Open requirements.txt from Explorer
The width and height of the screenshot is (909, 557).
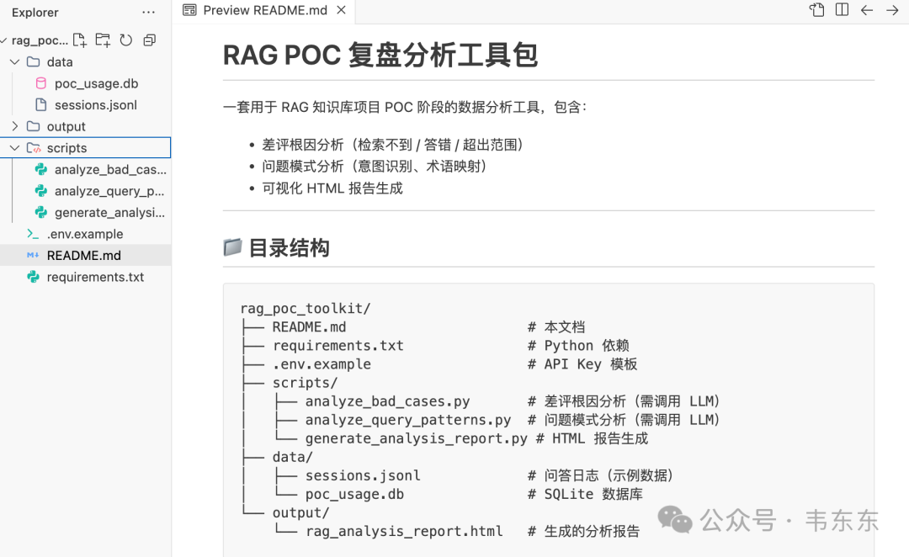click(x=95, y=277)
